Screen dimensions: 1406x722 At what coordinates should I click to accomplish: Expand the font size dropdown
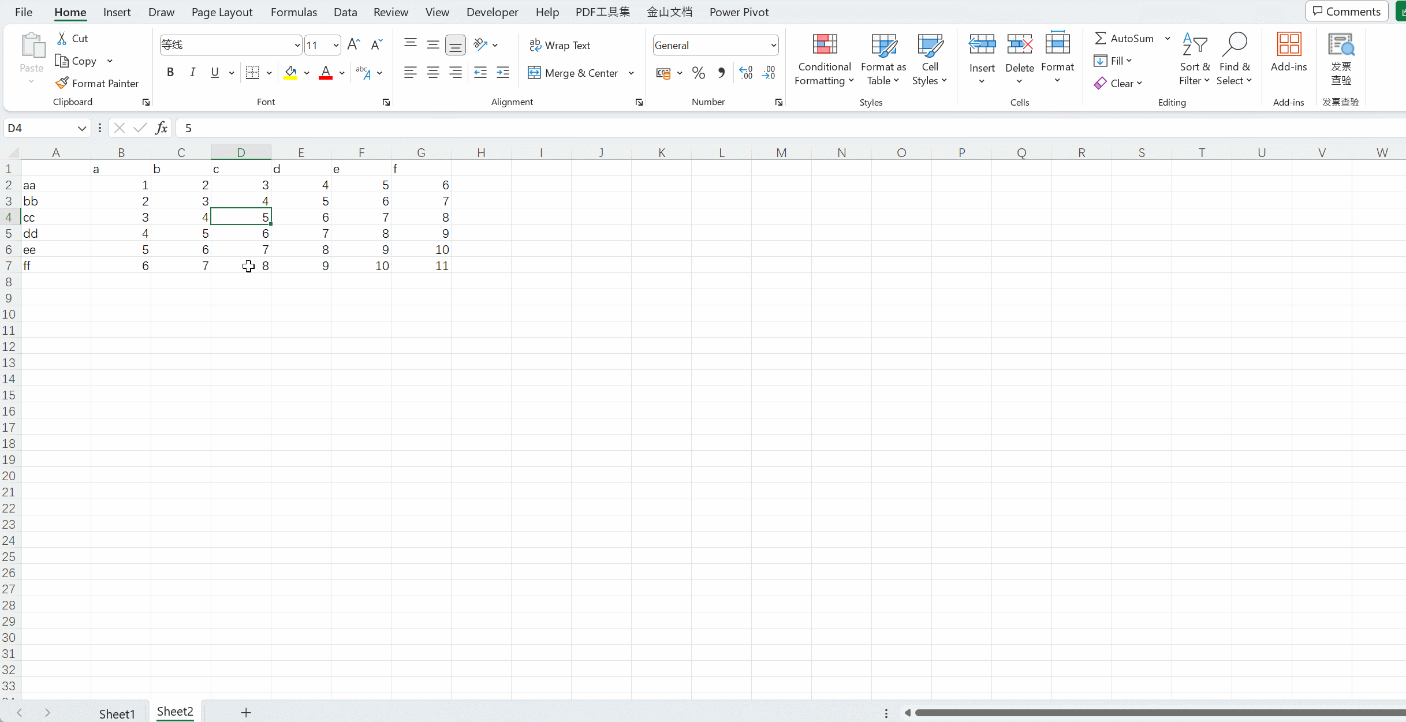(335, 45)
